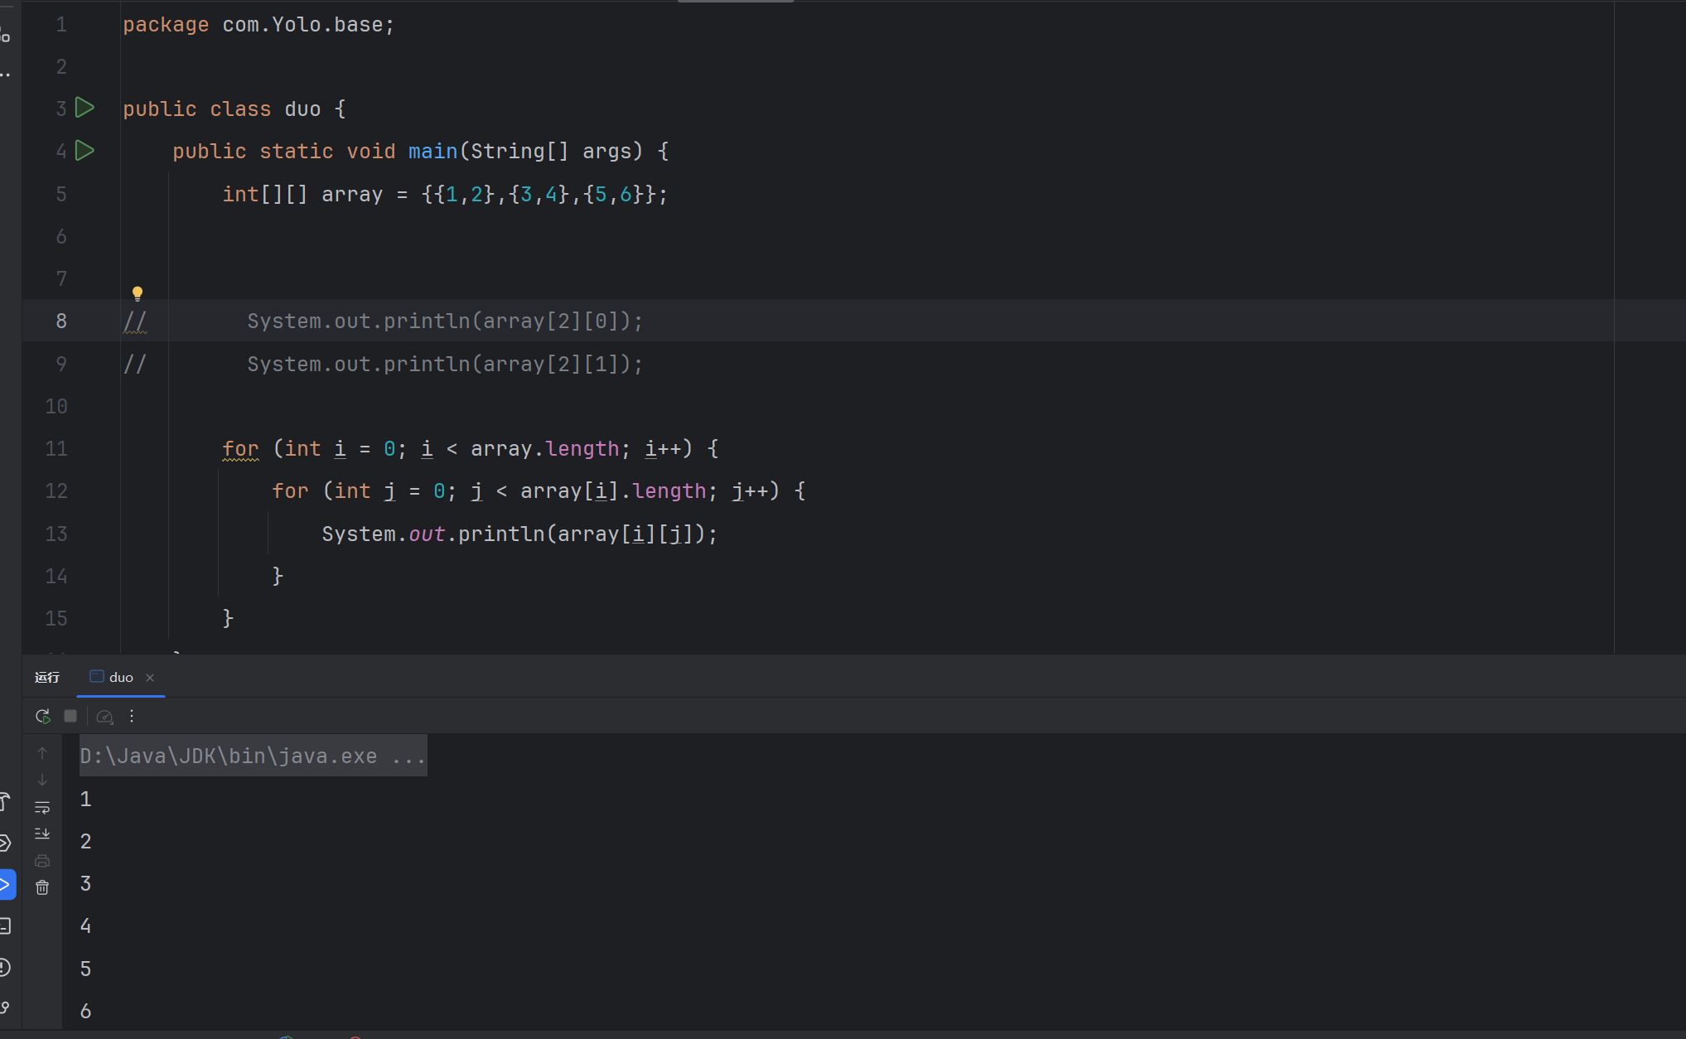Open the Git tool window sidebar icon
Image resolution: width=1686 pixels, height=1039 pixels.
[6, 1008]
